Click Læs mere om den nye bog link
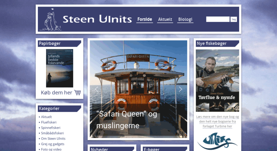This screenshot has width=277, height=151. (217, 121)
